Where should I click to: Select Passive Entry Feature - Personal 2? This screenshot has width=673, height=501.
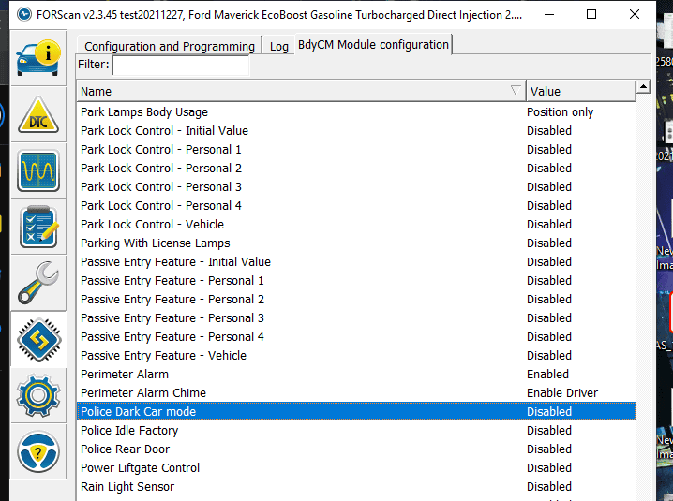pyautogui.click(x=356, y=300)
